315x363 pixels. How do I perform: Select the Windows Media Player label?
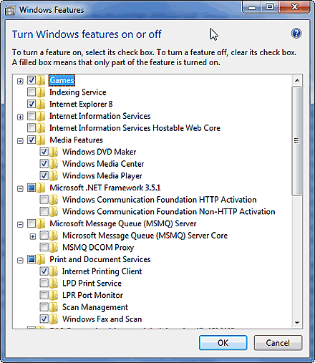(x=102, y=175)
